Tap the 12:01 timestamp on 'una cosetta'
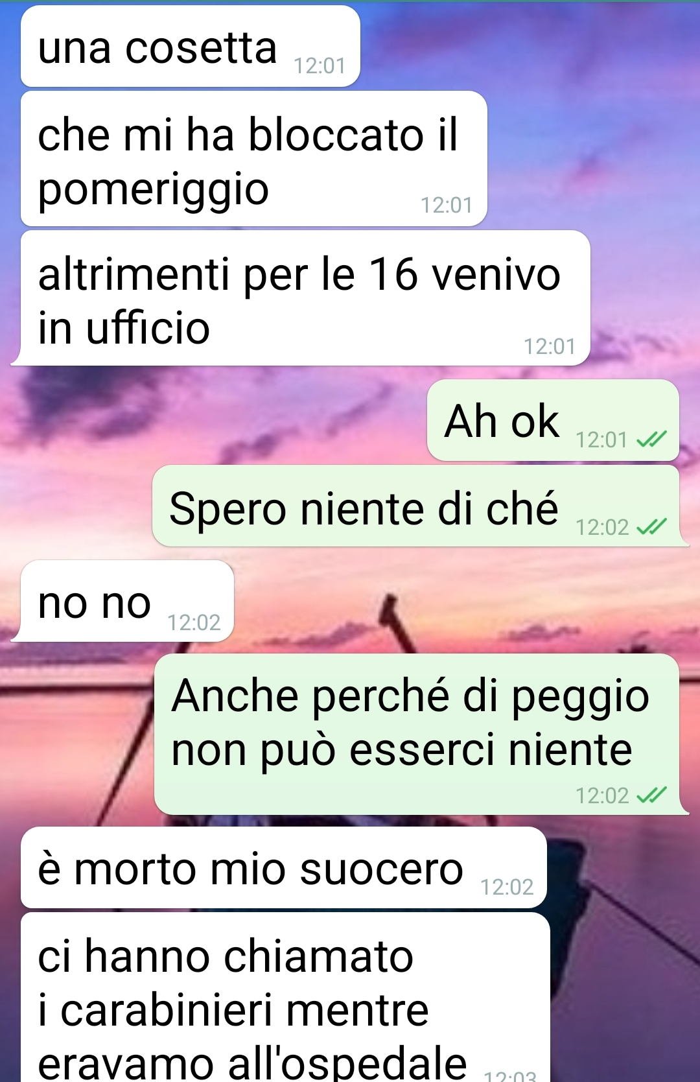The width and height of the screenshot is (700, 1082). click(320, 65)
